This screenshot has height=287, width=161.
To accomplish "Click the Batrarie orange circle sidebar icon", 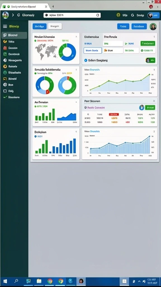I will [x=5, y=66].
